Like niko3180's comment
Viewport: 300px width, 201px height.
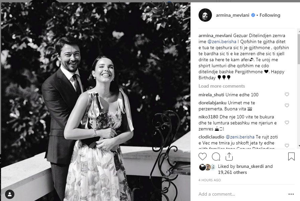click(x=287, y=122)
